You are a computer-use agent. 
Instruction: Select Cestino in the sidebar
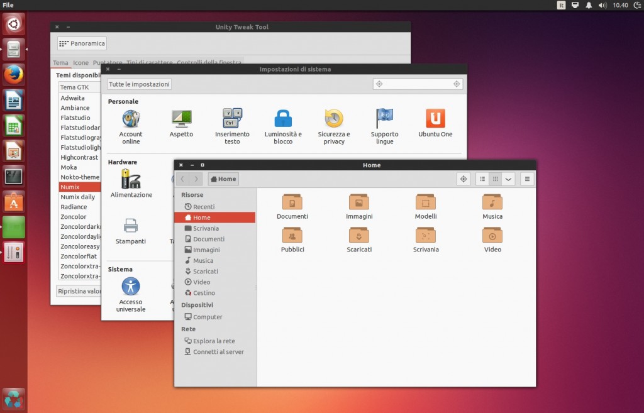[x=204, y=293]
